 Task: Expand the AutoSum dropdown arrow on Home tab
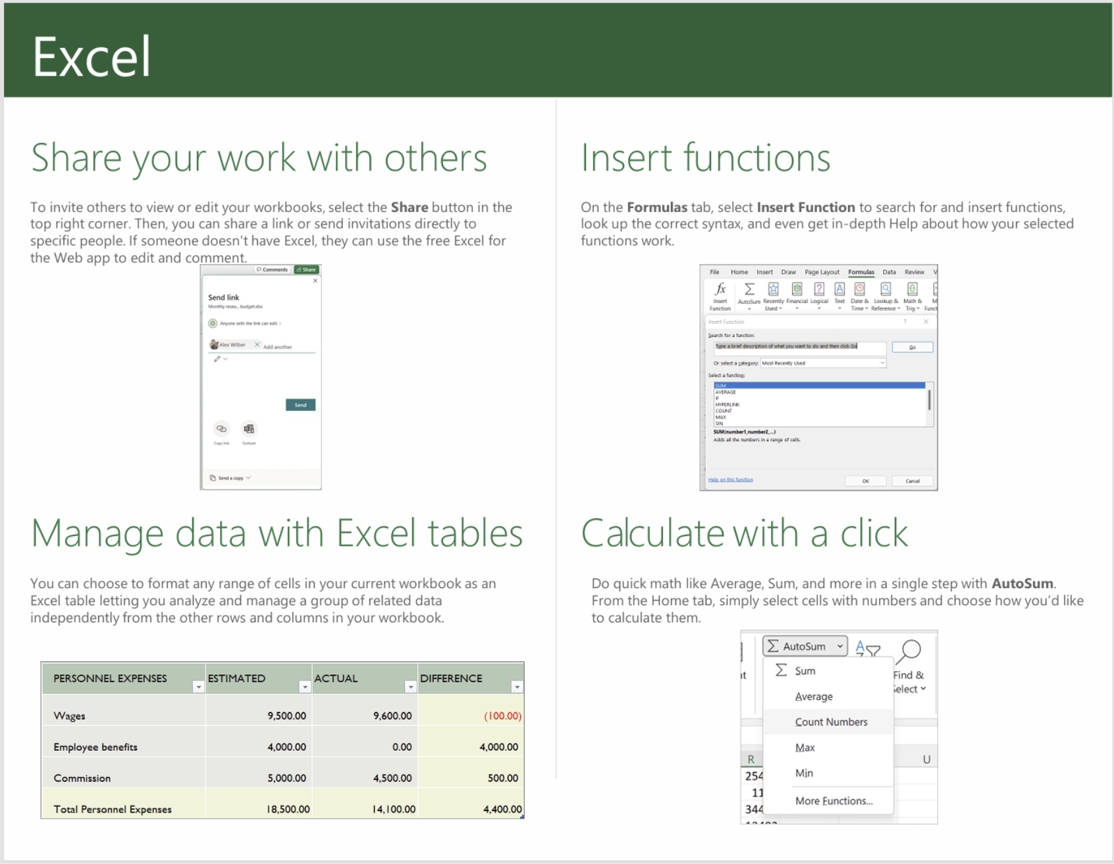click(x=840, y=647)
